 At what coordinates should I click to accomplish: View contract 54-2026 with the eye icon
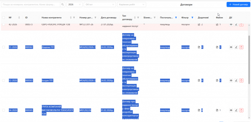click(x=231, y=110)
